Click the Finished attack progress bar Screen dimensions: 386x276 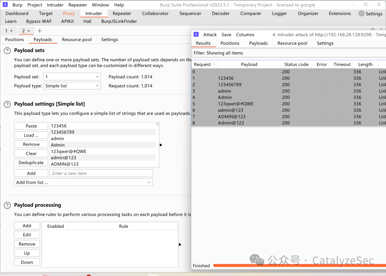300,265
